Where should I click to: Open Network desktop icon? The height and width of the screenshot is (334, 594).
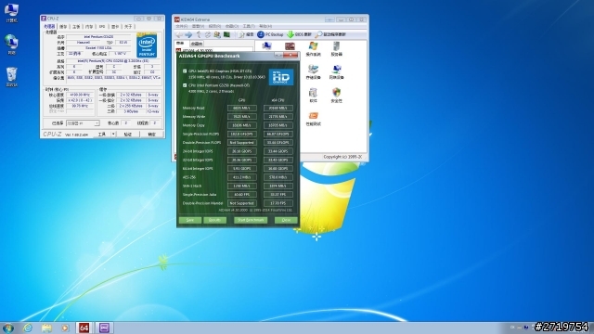coord(11,45)
